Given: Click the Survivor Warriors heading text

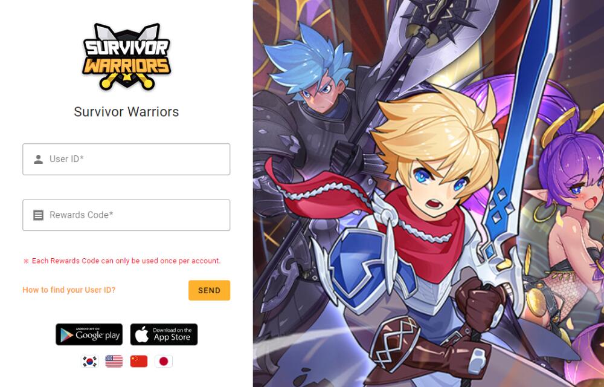Looking at the screenshot, I should coord(126,112).
